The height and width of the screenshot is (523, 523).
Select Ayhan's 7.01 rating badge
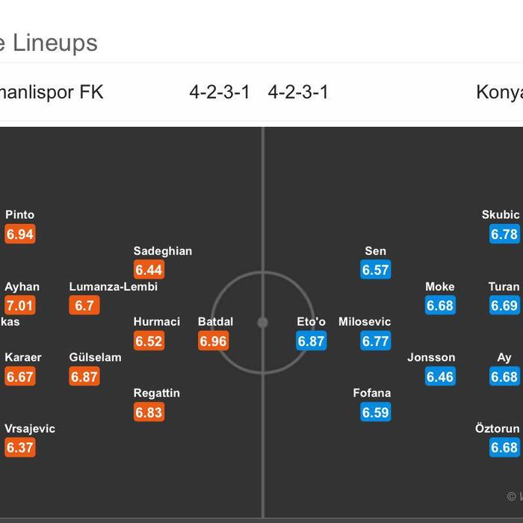pyautogui.click(x=20, y=305)
